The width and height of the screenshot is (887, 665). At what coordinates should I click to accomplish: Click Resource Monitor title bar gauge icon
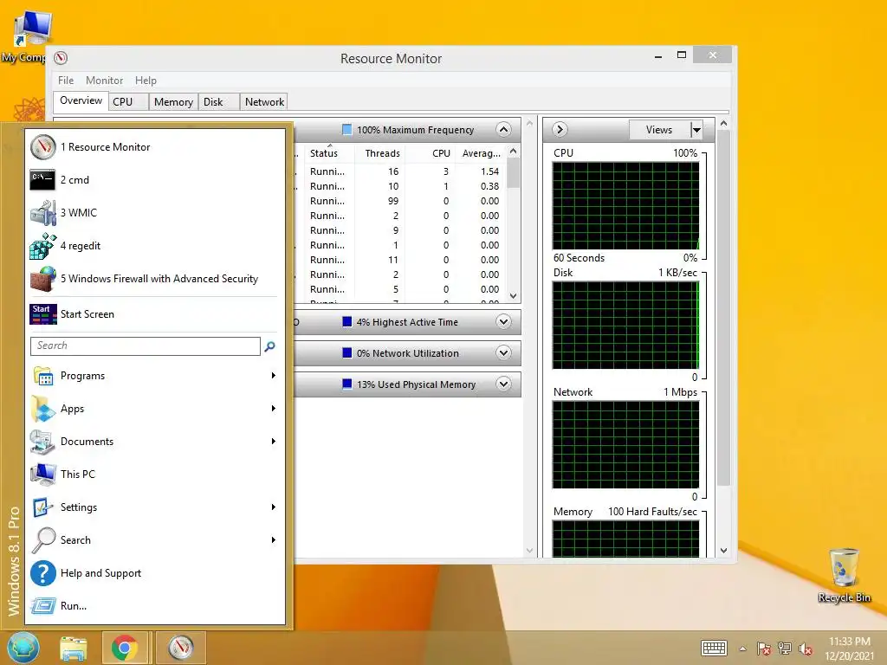pos(61,58)
